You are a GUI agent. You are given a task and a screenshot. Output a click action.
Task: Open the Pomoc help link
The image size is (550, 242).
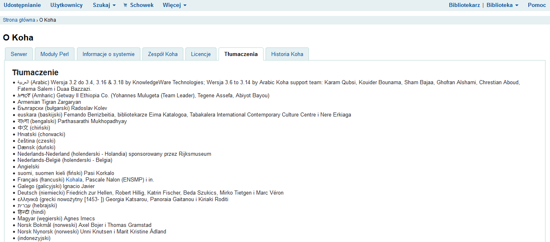pyautogui.click(x=536, y=5)
